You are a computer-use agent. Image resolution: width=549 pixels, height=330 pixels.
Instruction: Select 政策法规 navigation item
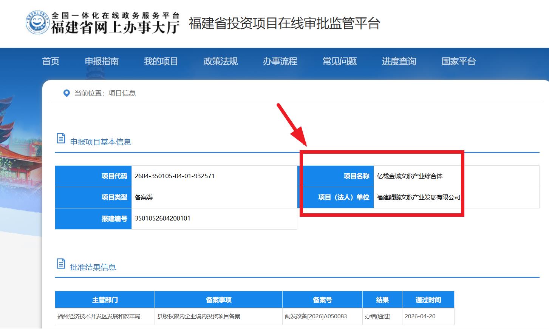[x=221, y=61]
